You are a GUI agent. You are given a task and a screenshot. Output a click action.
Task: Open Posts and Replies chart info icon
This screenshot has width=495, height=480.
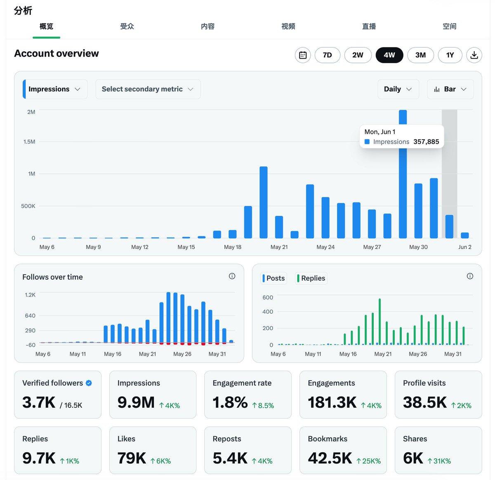pos(470,276)
